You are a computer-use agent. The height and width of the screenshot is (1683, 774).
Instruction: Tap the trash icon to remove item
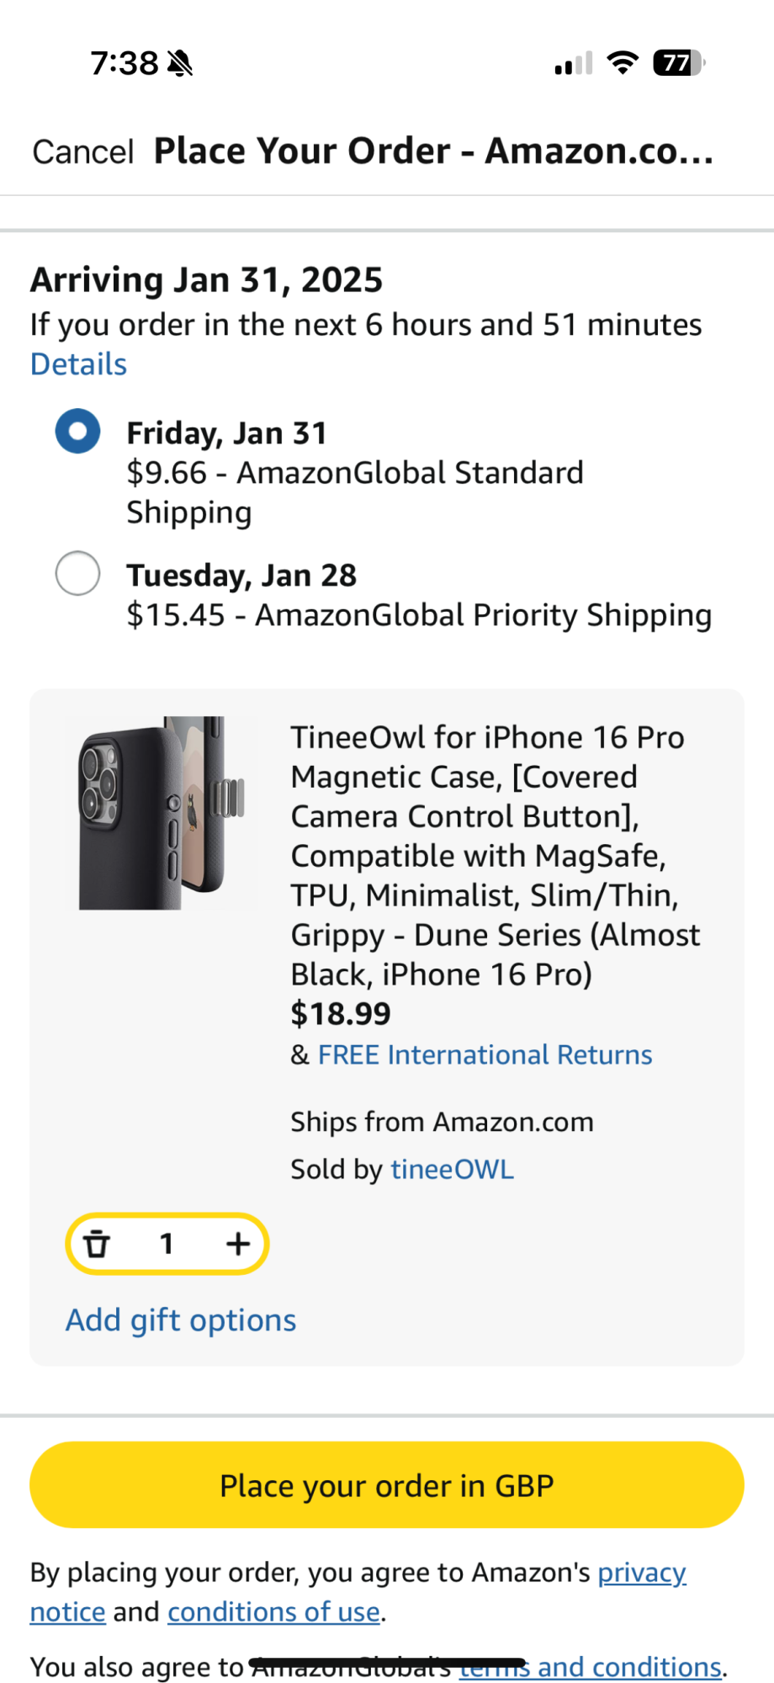[98, 1243]
